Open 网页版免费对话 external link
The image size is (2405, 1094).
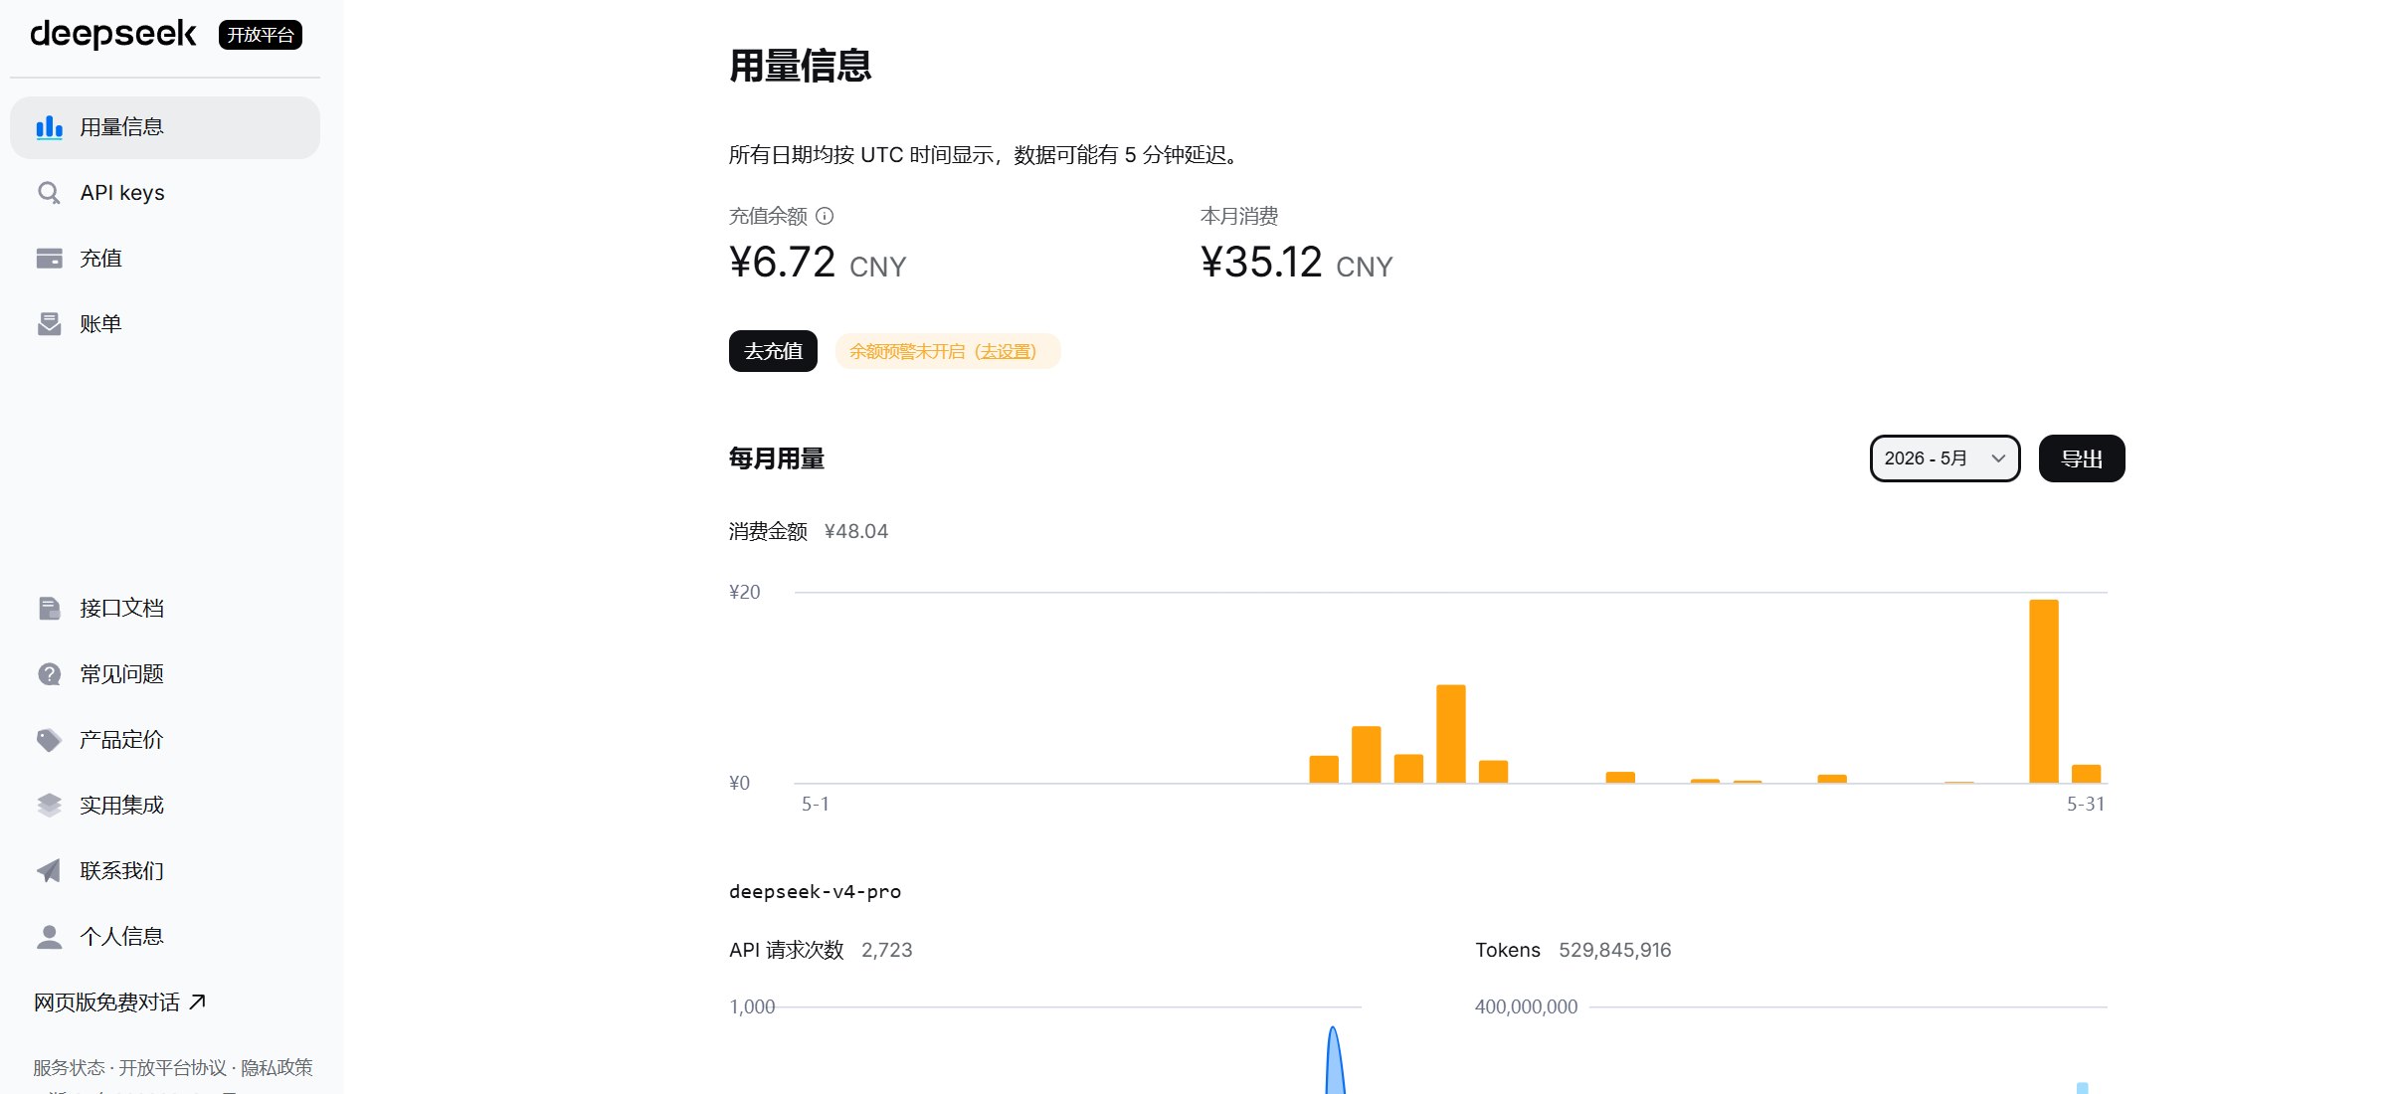point(120,1003)
